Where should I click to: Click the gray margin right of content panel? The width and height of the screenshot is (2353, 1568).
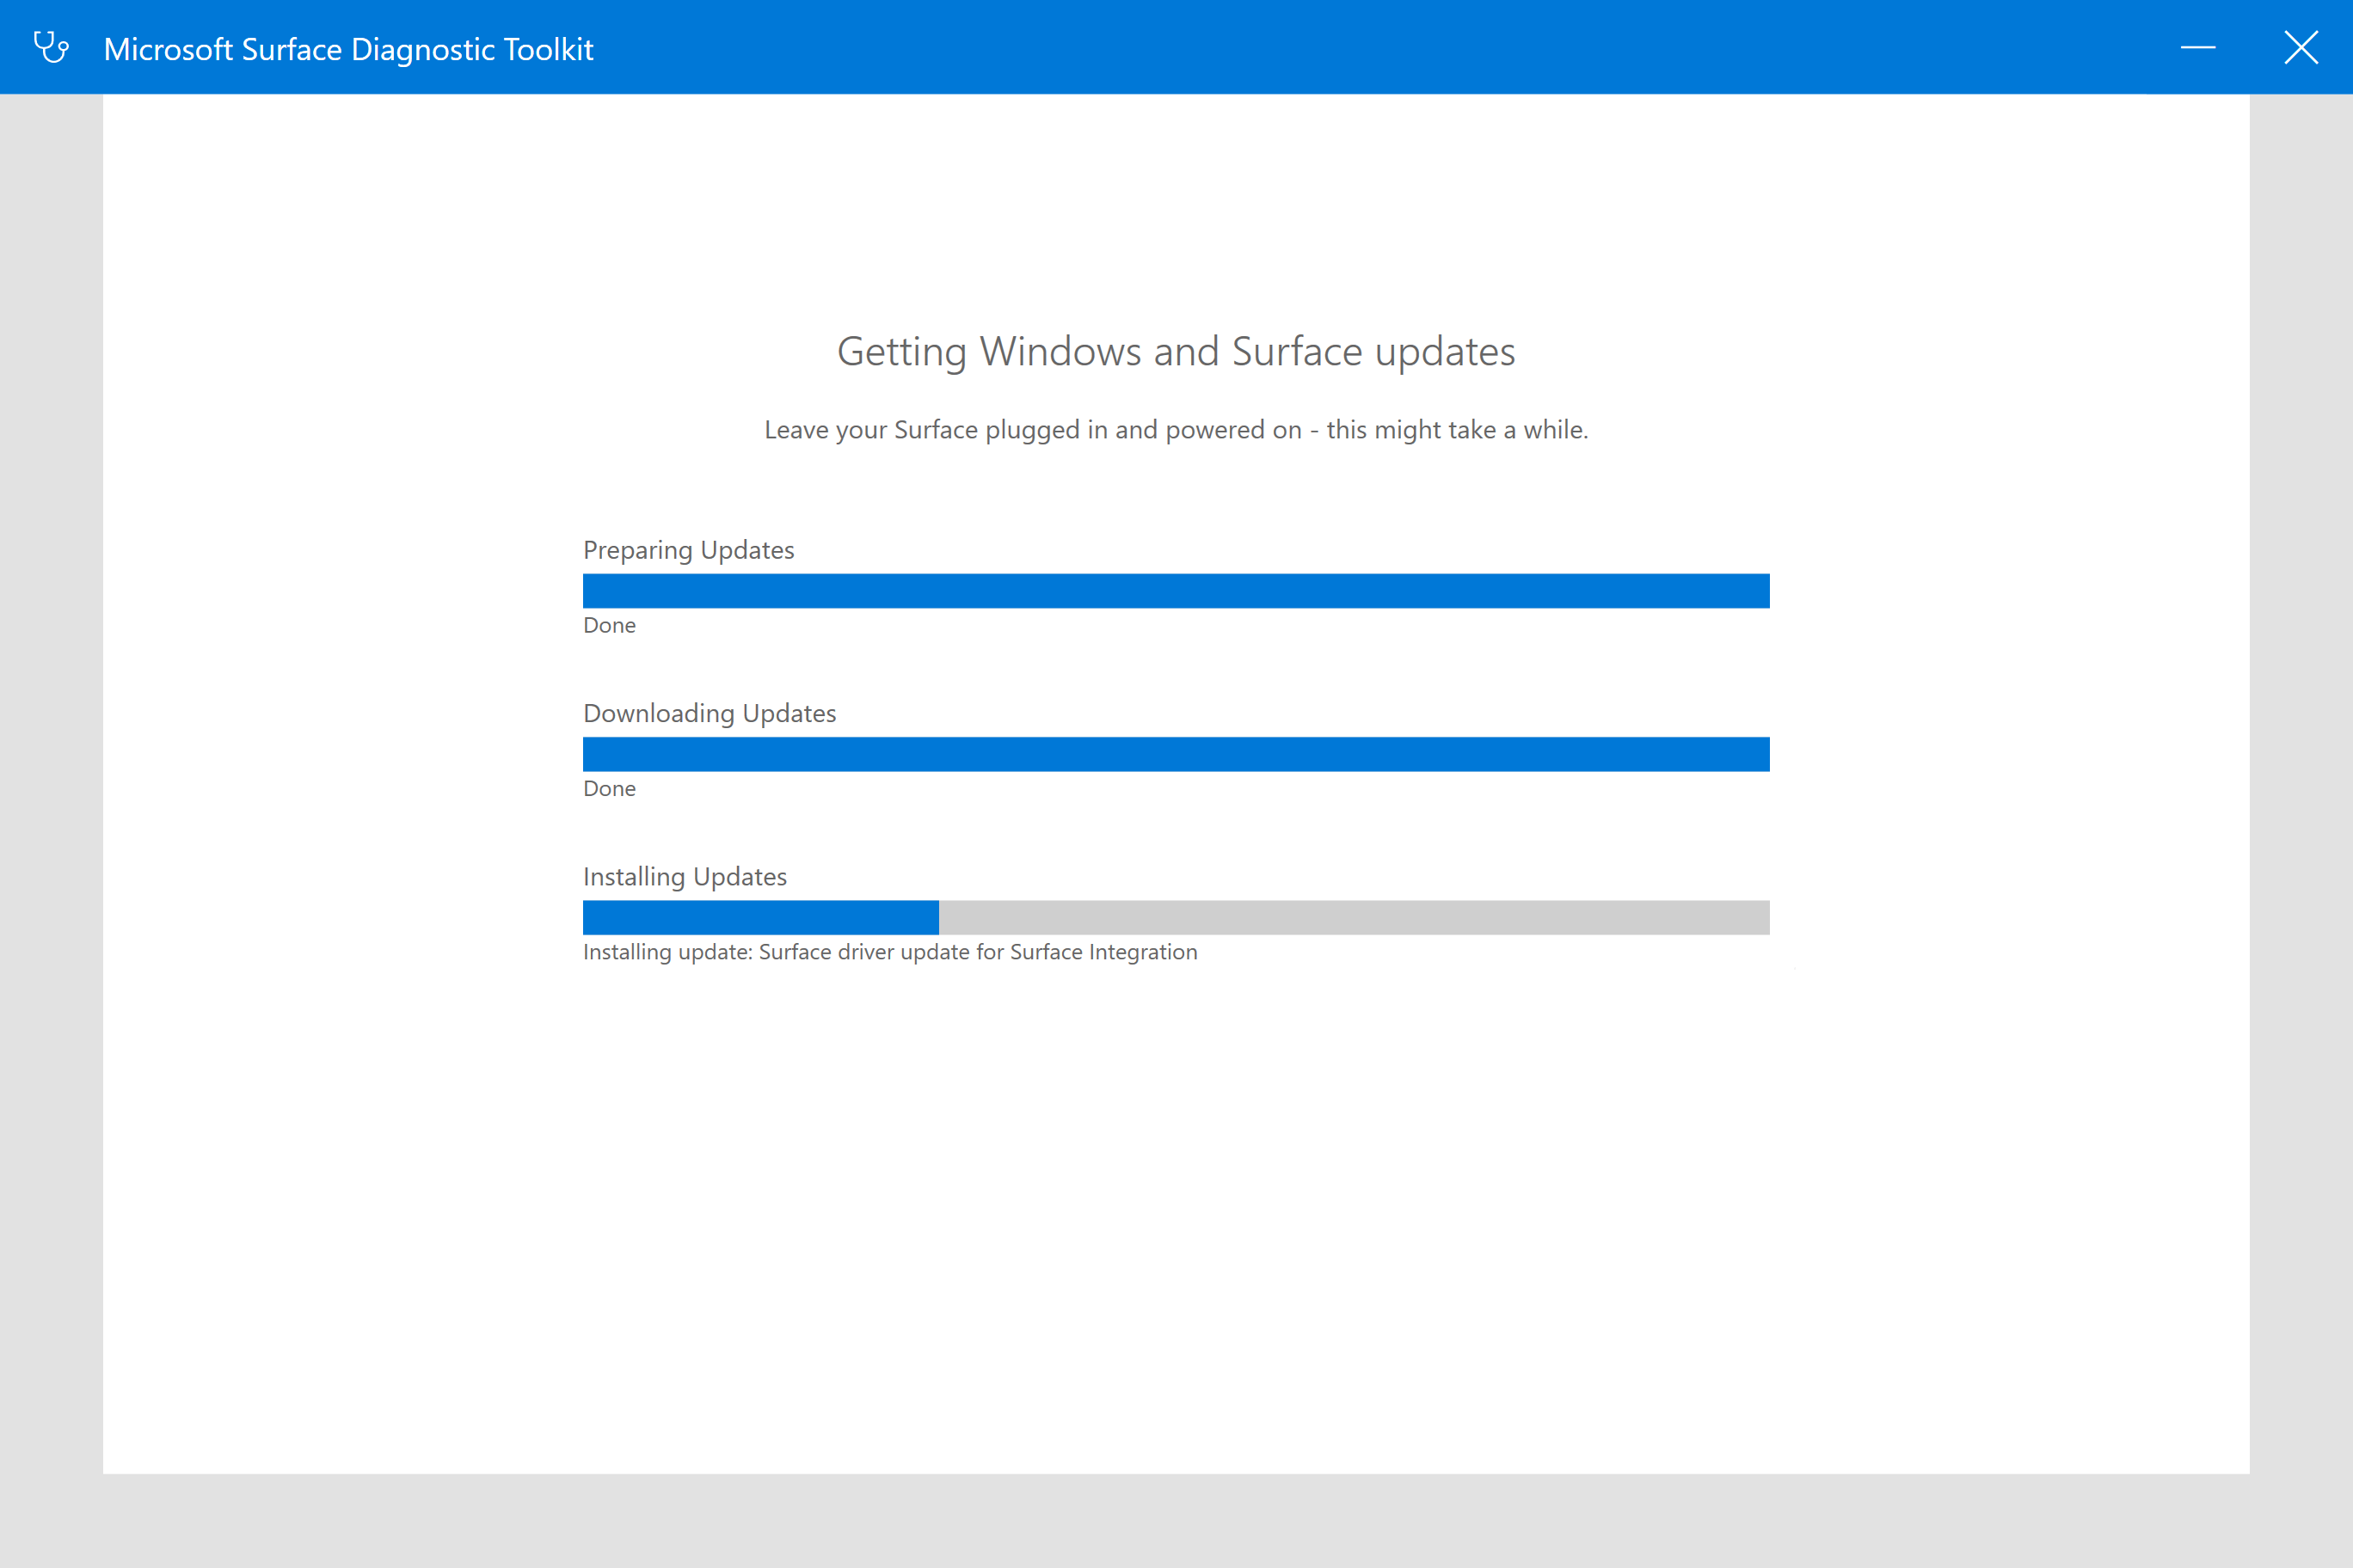[x=2301, y=780]
